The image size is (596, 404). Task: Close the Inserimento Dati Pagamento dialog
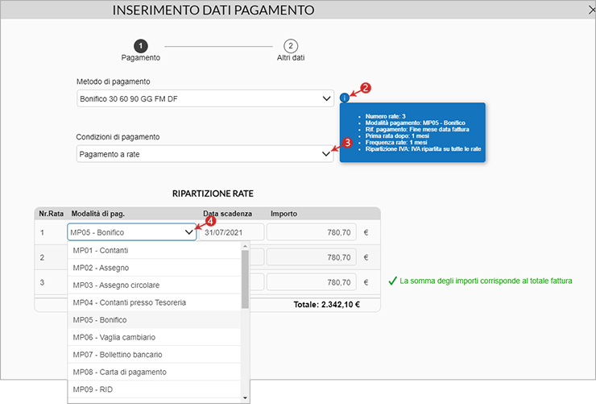[592, 10]
